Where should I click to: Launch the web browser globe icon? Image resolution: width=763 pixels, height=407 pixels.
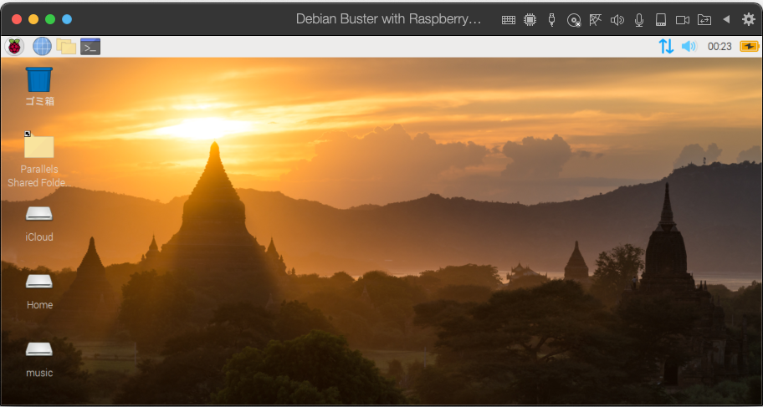(42, 47)
